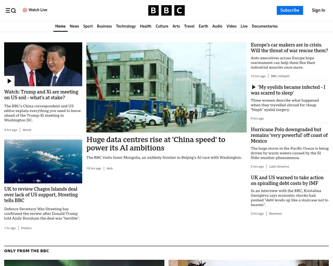Open the menu and search icon
Image resolution: width=333 pixels, height=266 pixels.
pos(11,10)
